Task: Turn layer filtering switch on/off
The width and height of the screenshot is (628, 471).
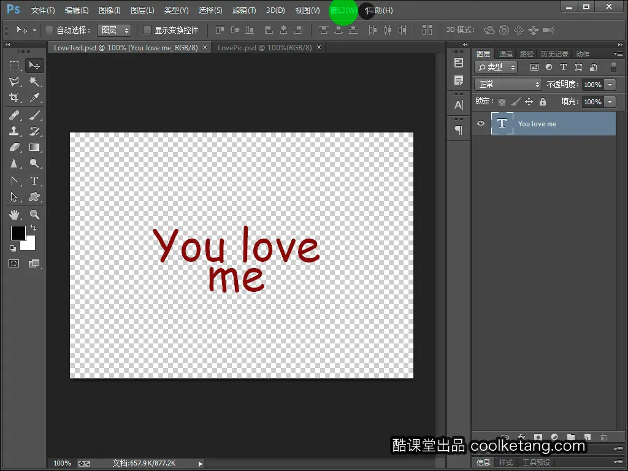Action: click(x=613, y=67)
